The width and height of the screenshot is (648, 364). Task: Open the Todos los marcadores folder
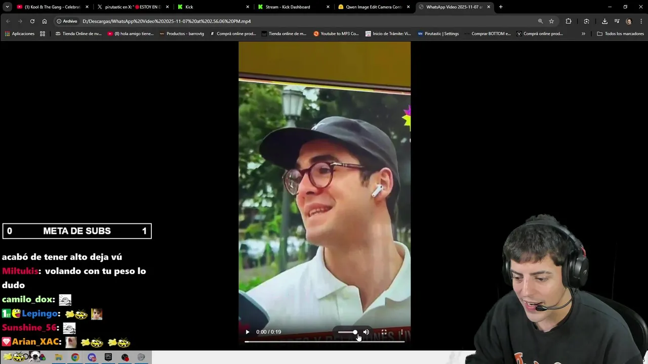[x=620, y=34]
